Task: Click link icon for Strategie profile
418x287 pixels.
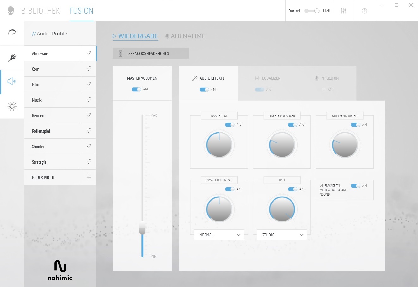Action: pyautogui.click(x=89, y=162)
